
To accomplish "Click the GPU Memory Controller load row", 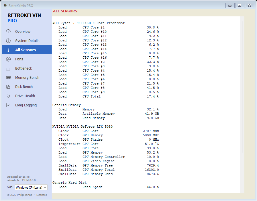I will [108, 157].
